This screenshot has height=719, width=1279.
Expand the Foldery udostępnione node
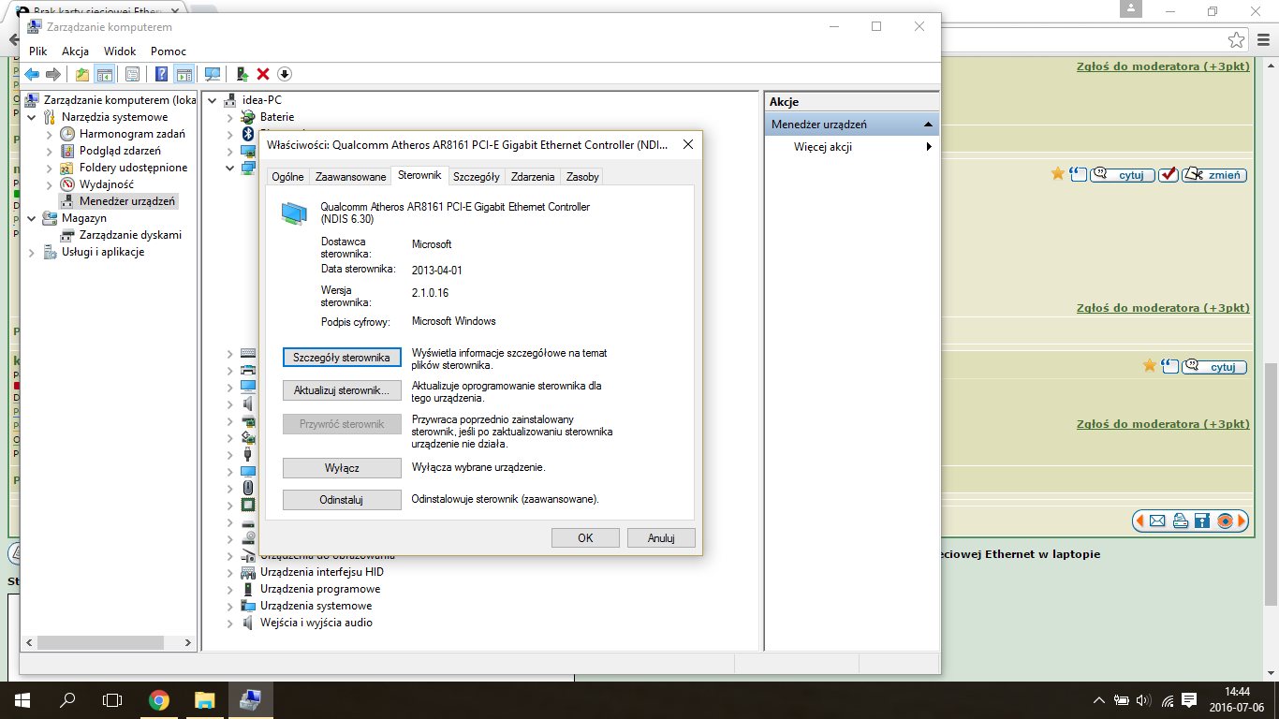tap(50, 169)
